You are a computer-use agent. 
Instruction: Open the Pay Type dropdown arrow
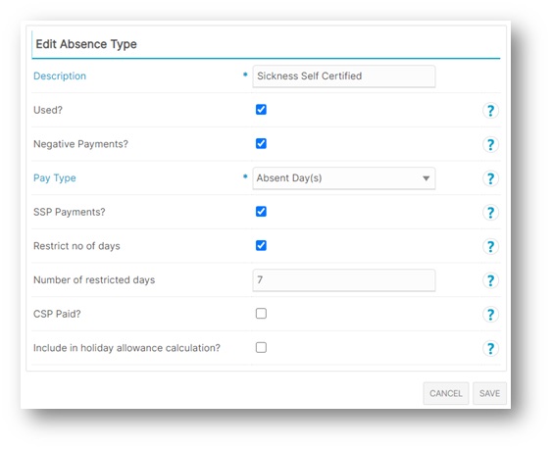[x=426, y=178]
